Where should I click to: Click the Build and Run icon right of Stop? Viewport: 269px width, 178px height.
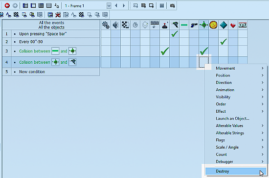(x=172, y=6)
